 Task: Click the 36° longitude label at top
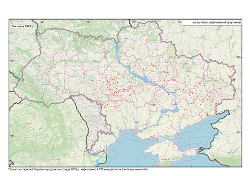coord(179,22)
